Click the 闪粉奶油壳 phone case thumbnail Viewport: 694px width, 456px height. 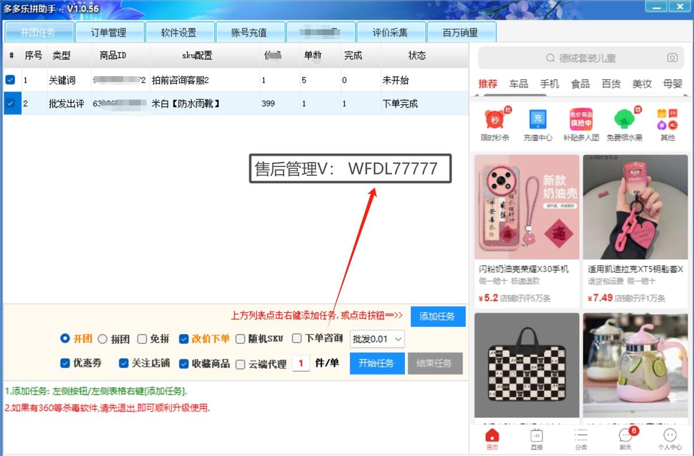526,206
